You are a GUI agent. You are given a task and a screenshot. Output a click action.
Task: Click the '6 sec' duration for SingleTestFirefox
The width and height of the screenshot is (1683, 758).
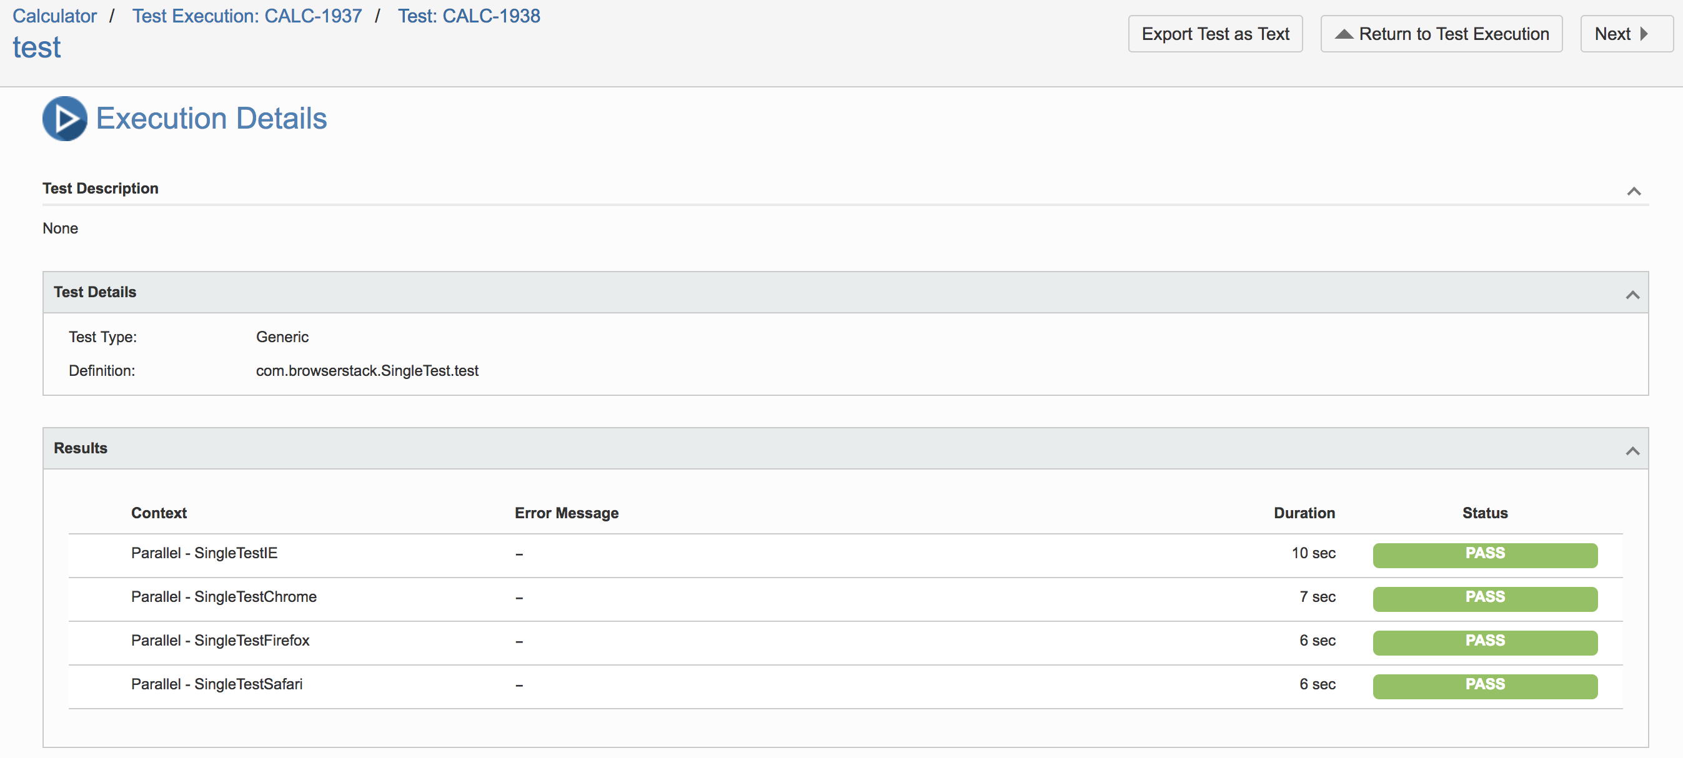click(1317, 641)
